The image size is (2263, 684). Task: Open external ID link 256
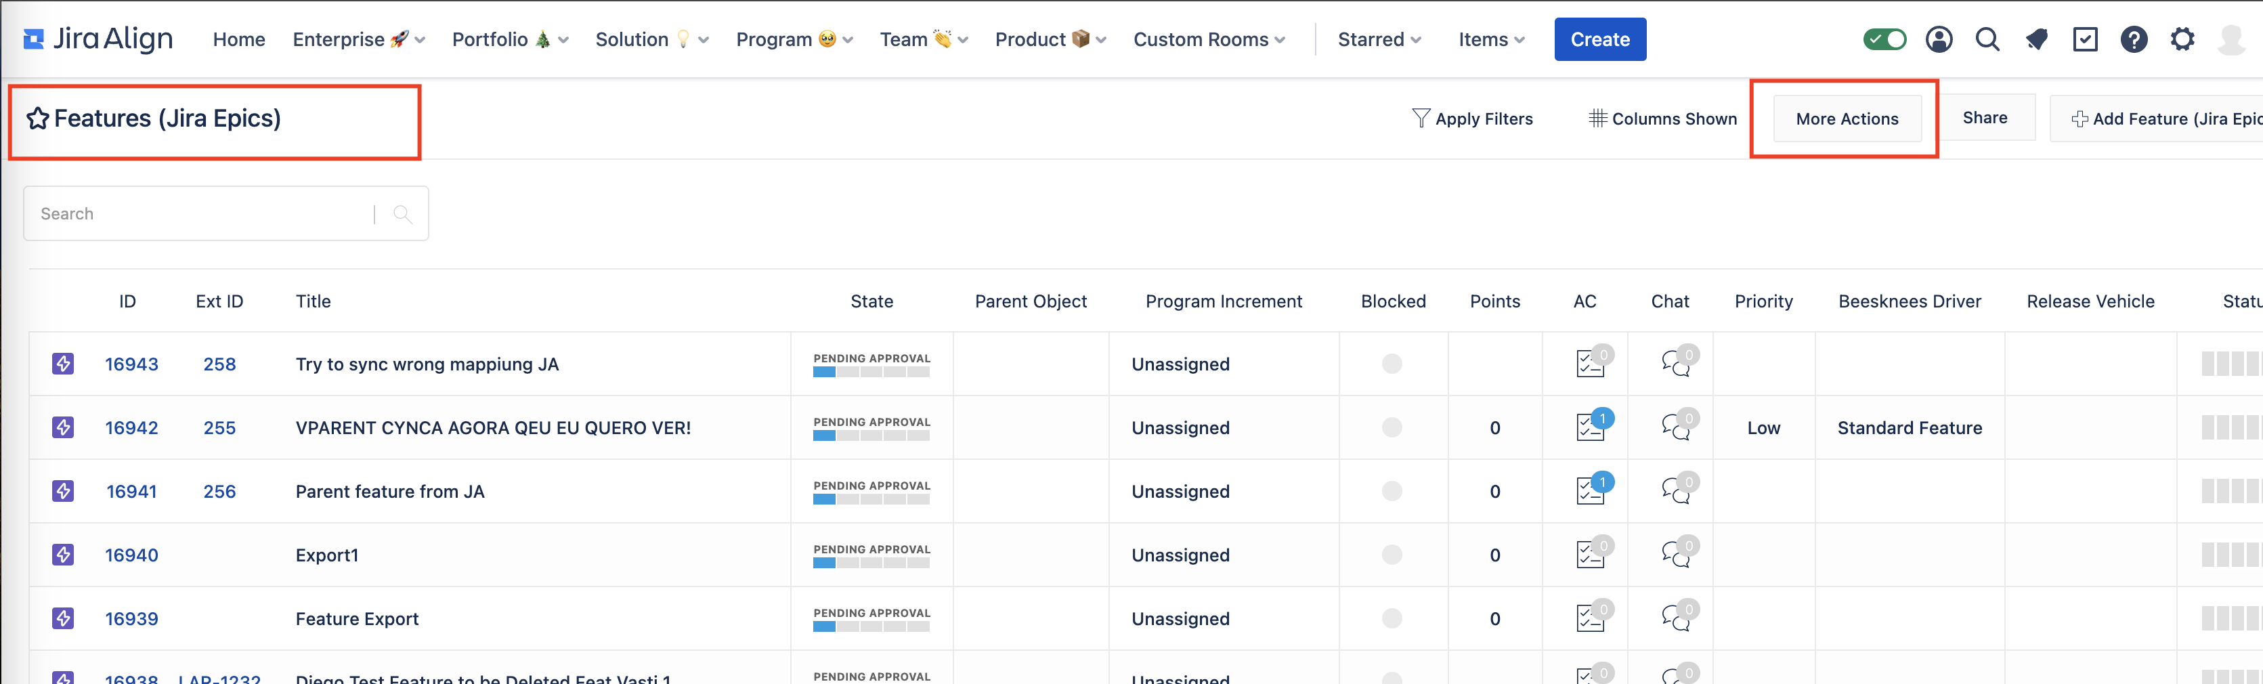[x=219, y=492]
